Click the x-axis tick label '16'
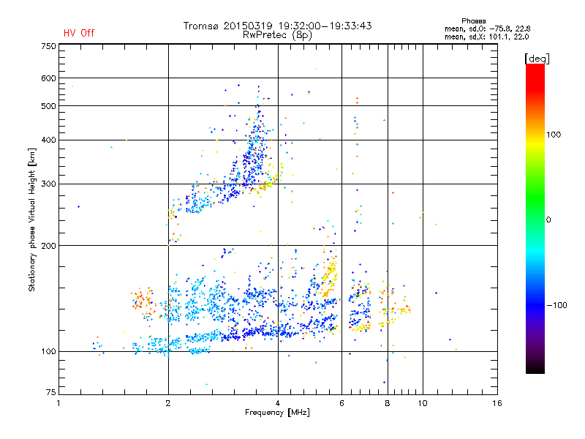The width and height of the screenshot is (585, 439). [x=497, y=403]
